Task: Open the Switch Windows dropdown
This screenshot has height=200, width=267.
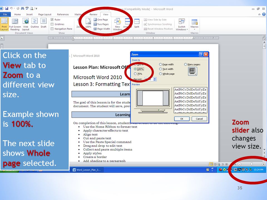Action: coord(182,24)
